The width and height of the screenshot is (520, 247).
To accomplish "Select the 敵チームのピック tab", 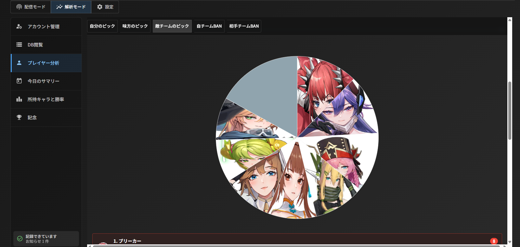I will (172, 26).
